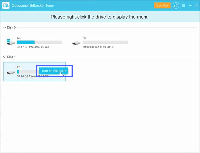Click the "C:\" drive label

click(x=19, y=38)
